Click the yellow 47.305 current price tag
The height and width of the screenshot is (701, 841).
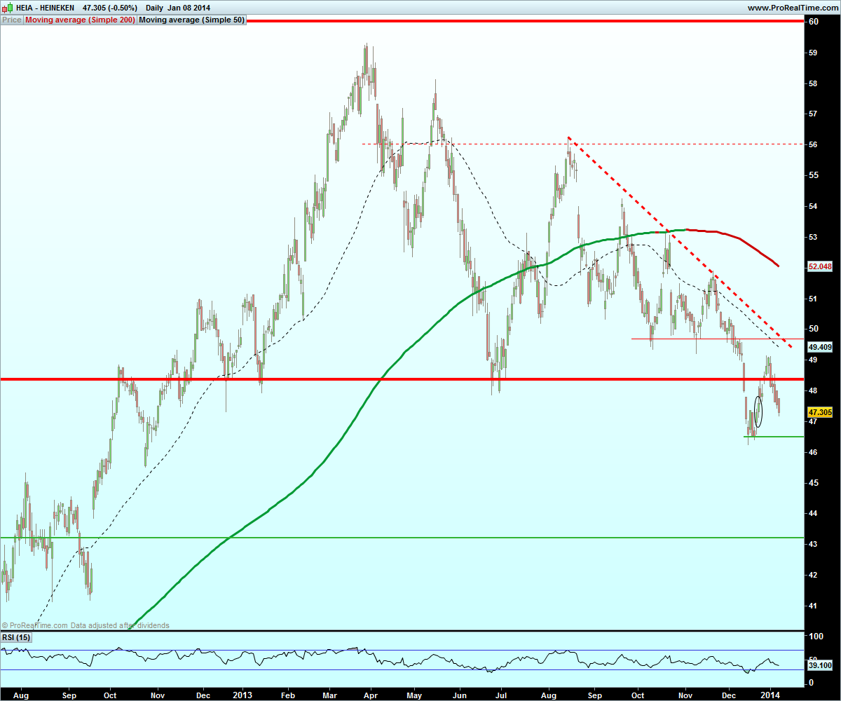tap(819, 414)
